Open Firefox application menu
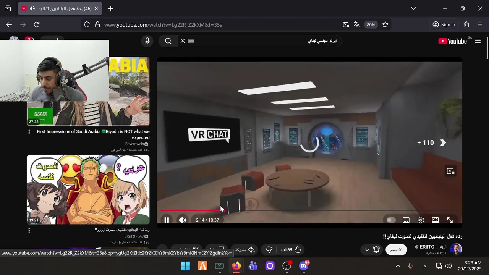Viewport: 489px width, 275px height. (480, 24)
